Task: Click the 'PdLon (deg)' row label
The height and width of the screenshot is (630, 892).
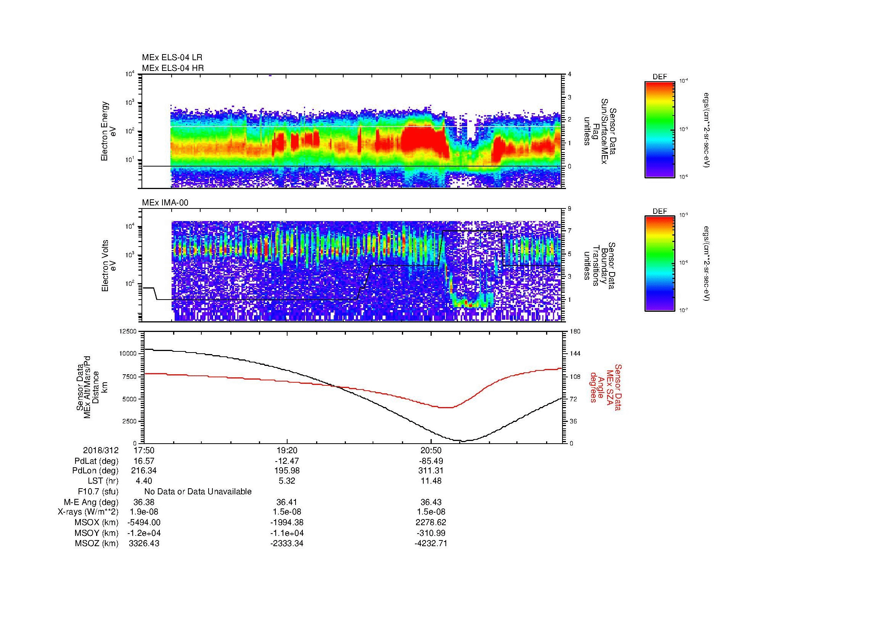Action: [x=95, y=471]
